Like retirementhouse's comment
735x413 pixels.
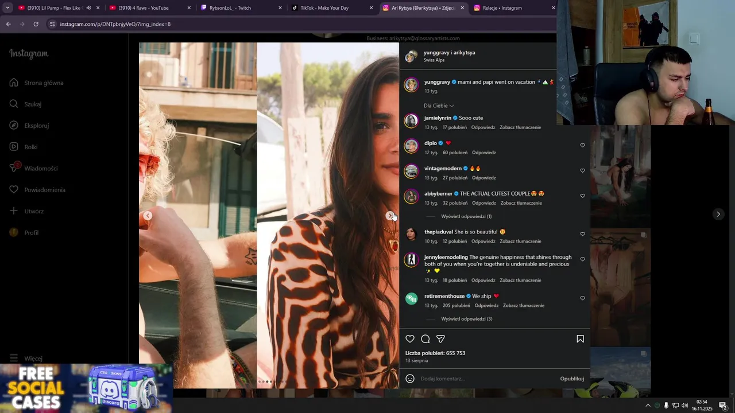(582, 298)
